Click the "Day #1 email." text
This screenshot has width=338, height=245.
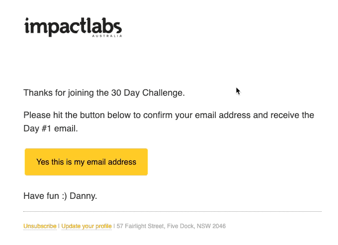click(x=51, y=128)
